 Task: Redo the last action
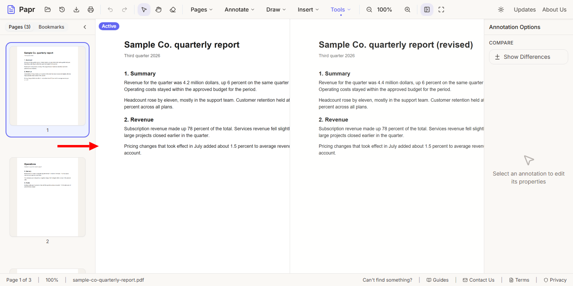coord(125,10)
